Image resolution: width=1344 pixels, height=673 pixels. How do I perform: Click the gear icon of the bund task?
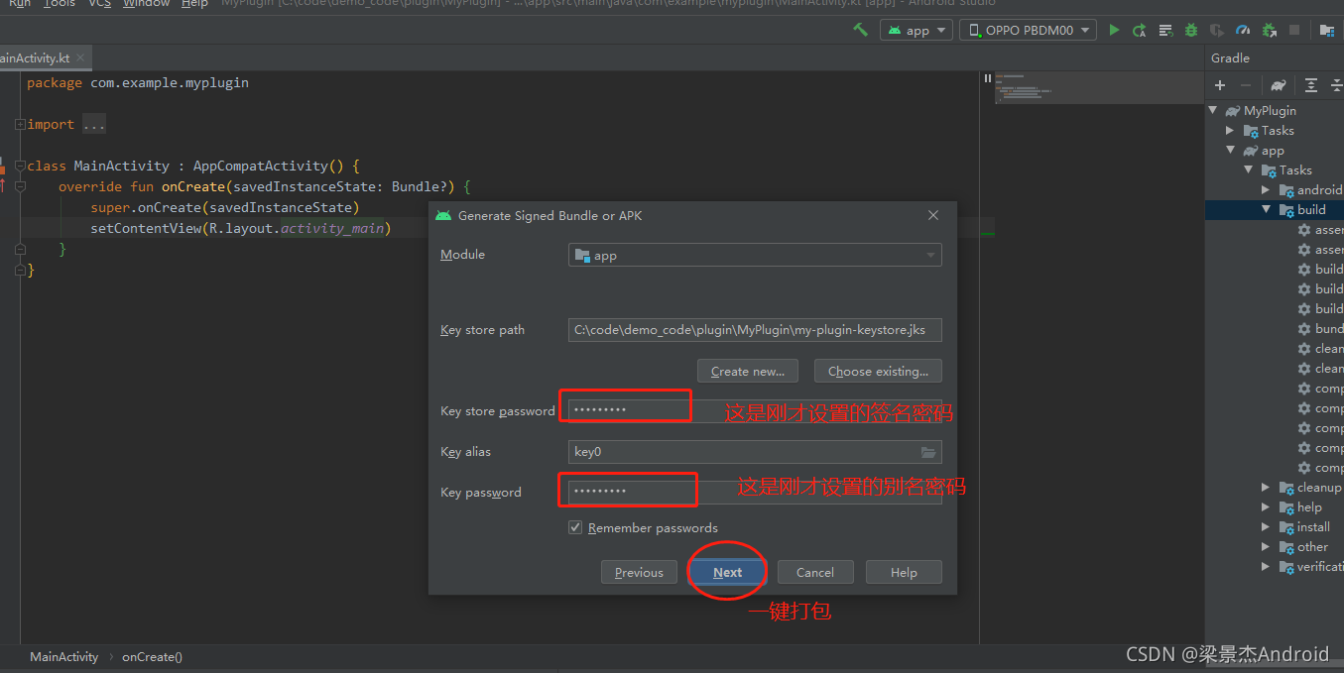(x=1304, y=329)
